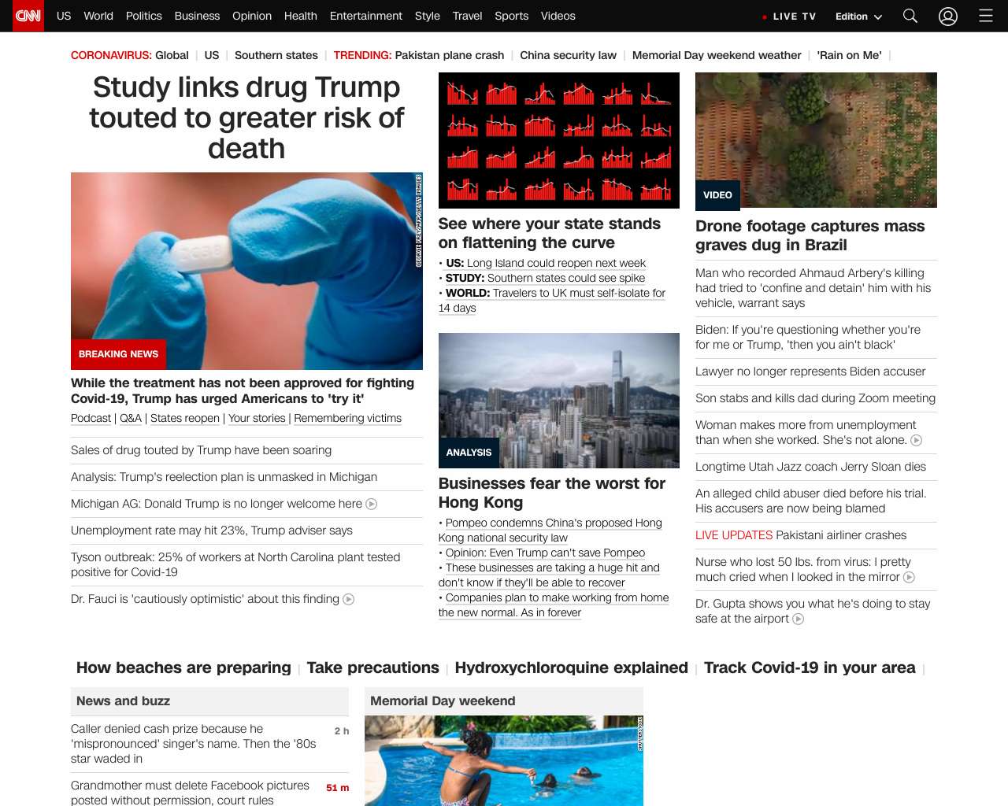
Task: Go to the Business section
Action: coord(197,16)
